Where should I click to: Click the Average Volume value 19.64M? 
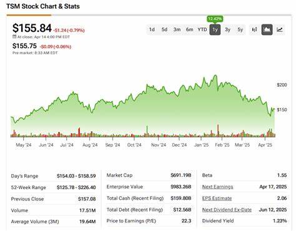(87, 222)
